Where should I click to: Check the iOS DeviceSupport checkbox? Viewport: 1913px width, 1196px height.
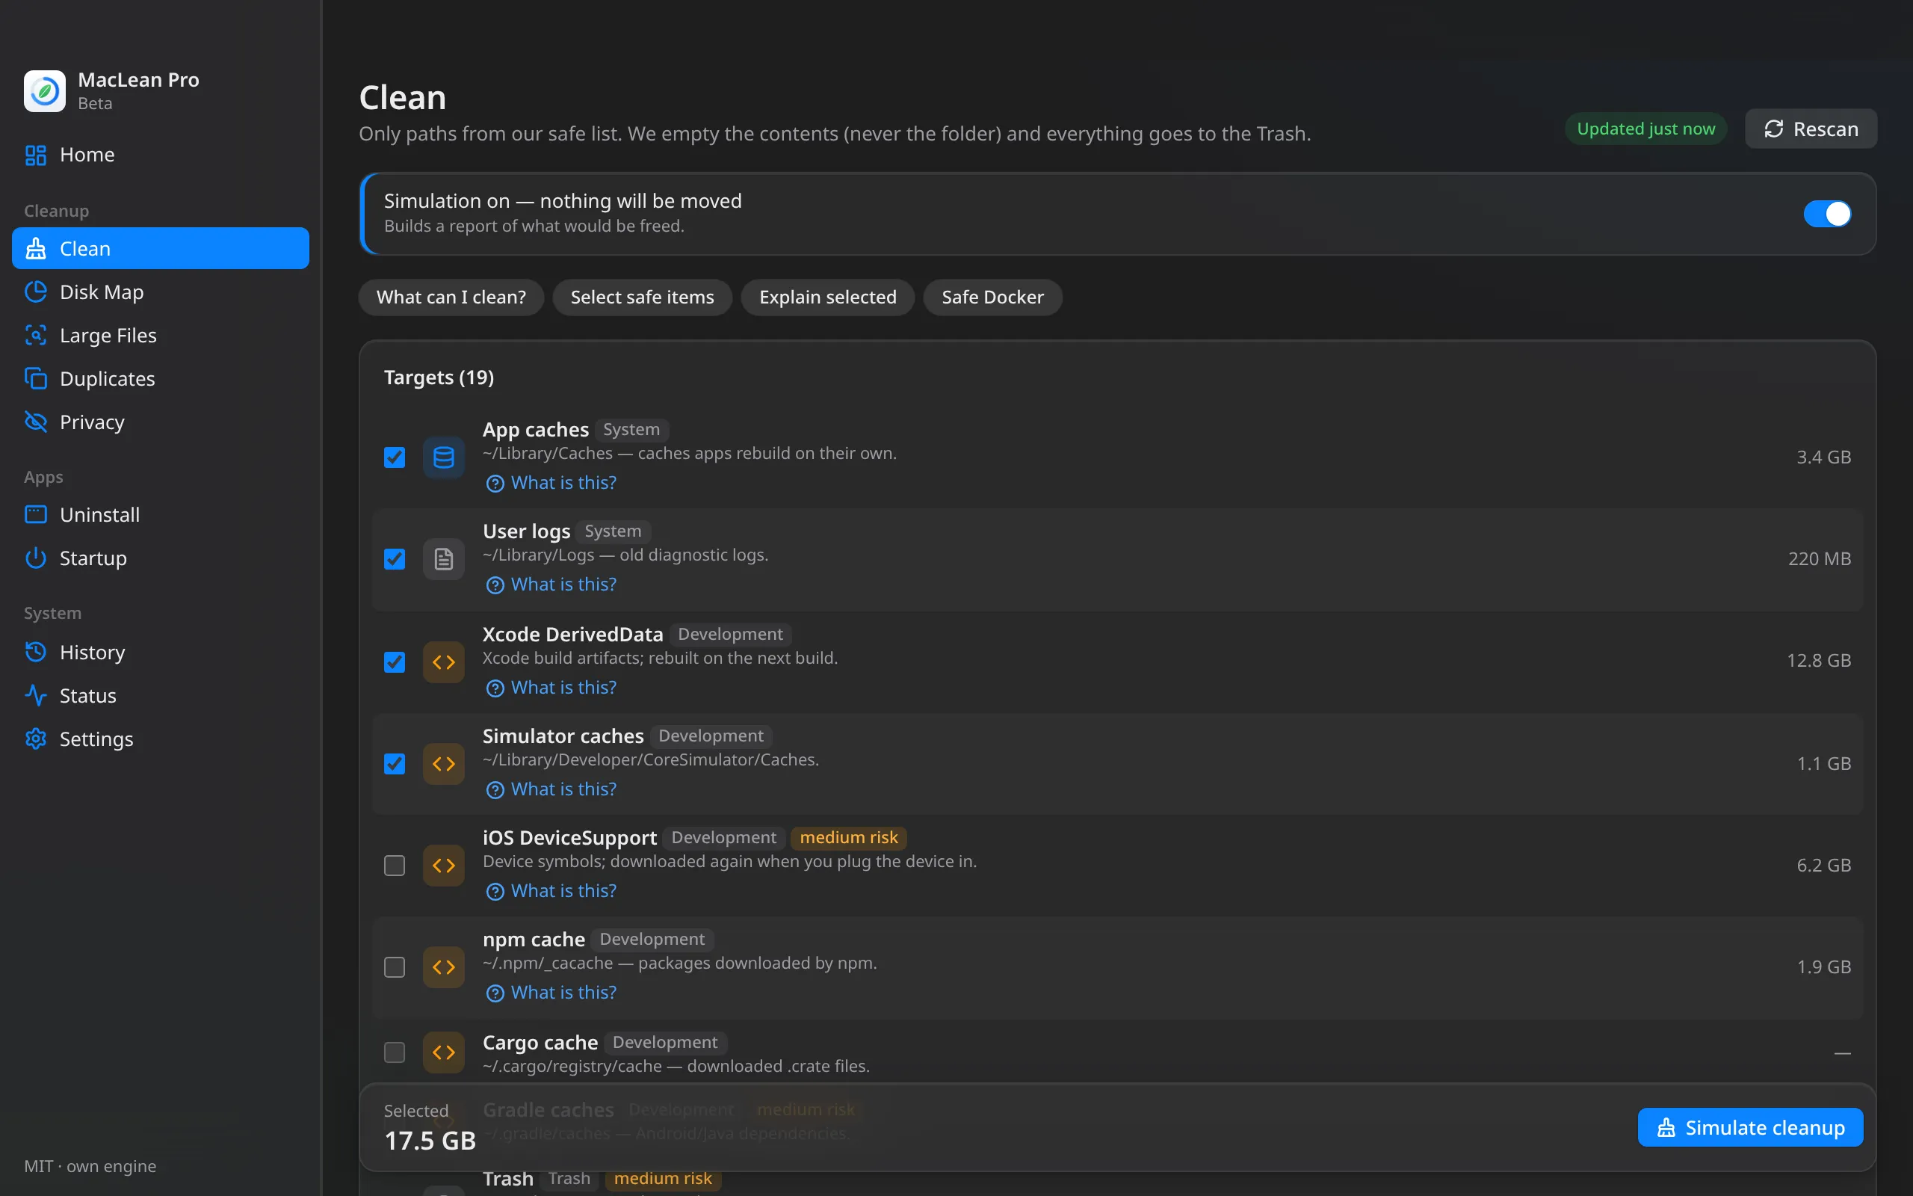(x=395, y=866)
